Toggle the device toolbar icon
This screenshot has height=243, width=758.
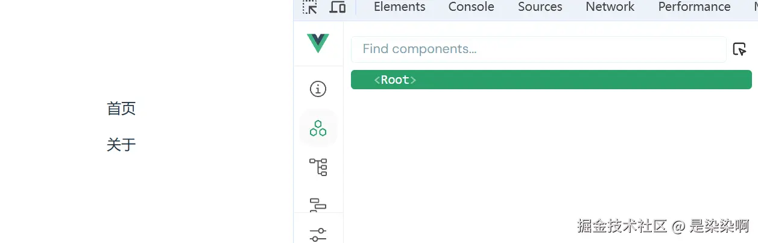(x=338, y=7)
